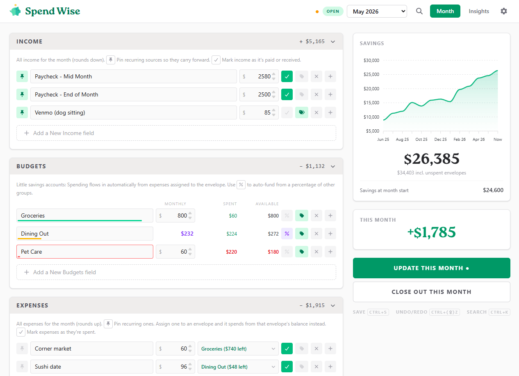Remove the Dining Out budget
Screen dimensions: 519x376
click(316, 234)
